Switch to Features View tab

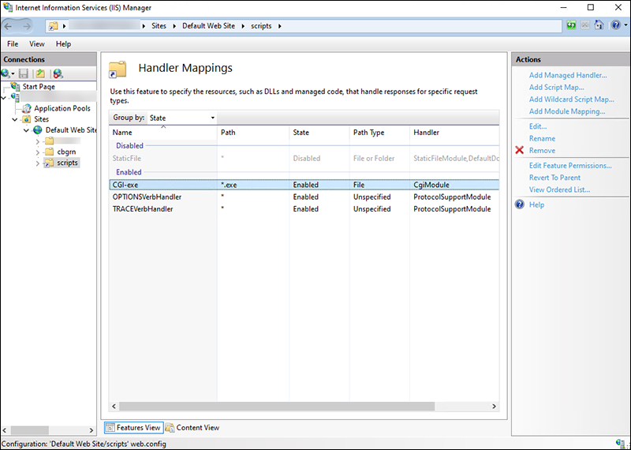[133, 428]
